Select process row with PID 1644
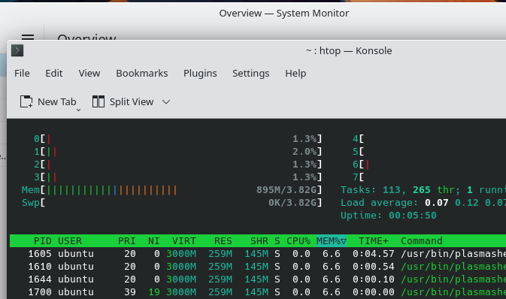Image resolution: width=506 pixels, height=299 pixels. click(258, 279)
